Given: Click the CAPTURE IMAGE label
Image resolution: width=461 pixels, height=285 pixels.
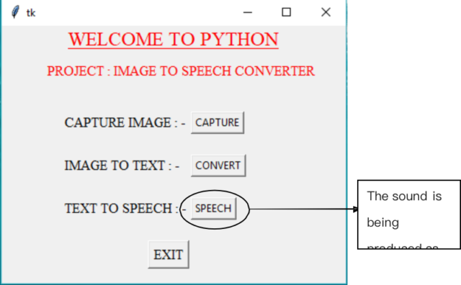Looking at the screenshot, I should pos(125,122).
